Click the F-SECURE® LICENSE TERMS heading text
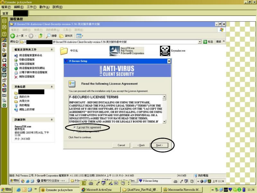 [x=94, y=97]
